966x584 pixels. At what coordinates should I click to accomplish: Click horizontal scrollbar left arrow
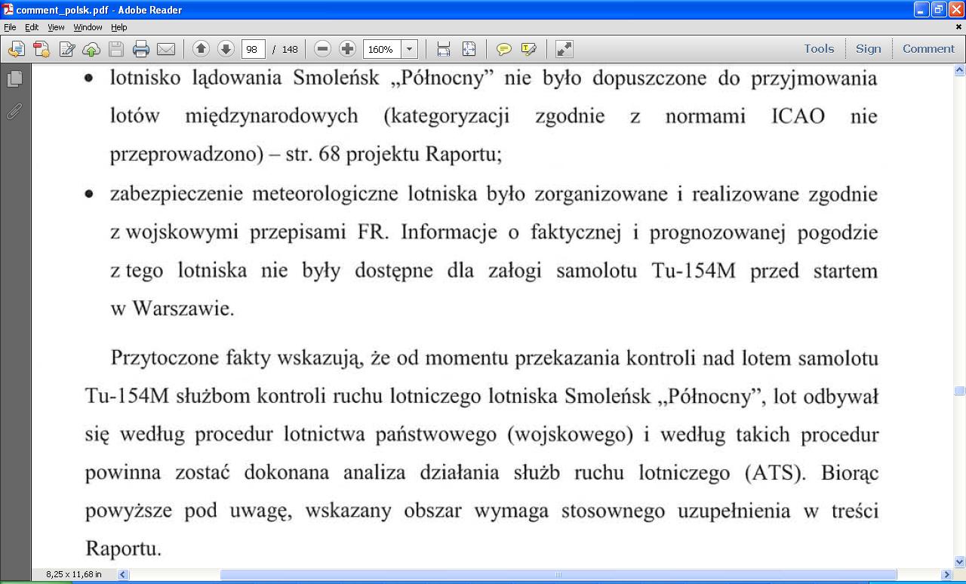(x=123, y=575)
